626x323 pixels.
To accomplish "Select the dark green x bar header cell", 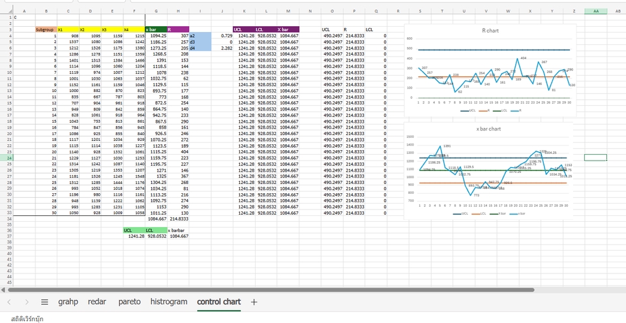I will pos(156,29).
